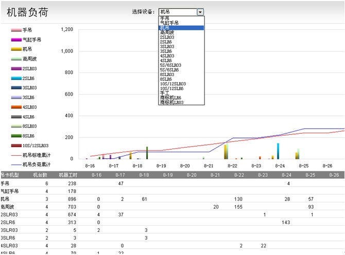
Task: Click the blue 机吊负荷累计 legend line
Action: coord(15,165)
